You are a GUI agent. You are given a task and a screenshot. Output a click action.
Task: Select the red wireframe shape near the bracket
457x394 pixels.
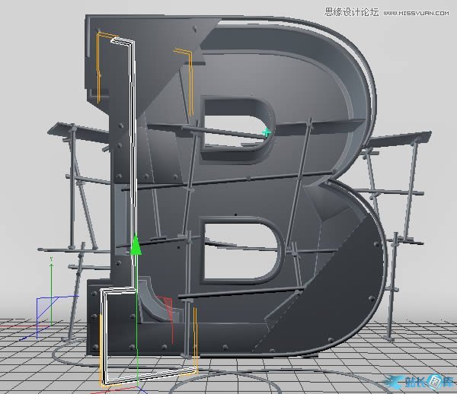click(171, 312)
